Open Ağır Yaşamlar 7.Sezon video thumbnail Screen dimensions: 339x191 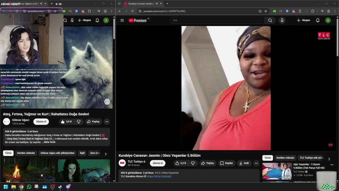pos(277,171)
